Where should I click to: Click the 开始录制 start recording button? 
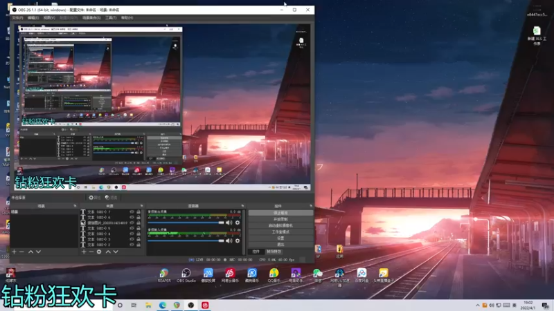pos(280,219)
